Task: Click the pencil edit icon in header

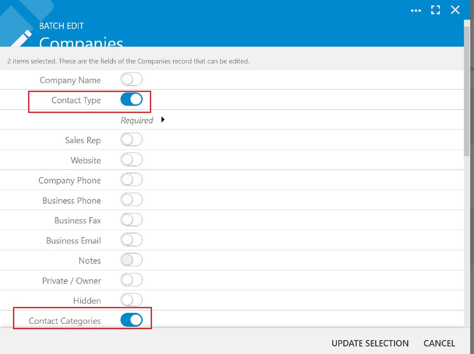Action: [x=22, y=38]
